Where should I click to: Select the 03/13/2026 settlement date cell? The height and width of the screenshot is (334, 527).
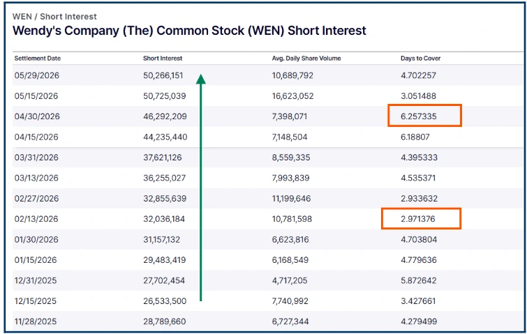point(36,178)
